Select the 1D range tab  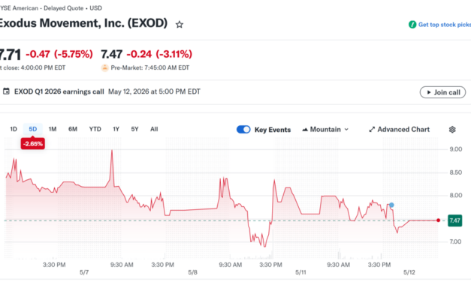pos(14,129)
